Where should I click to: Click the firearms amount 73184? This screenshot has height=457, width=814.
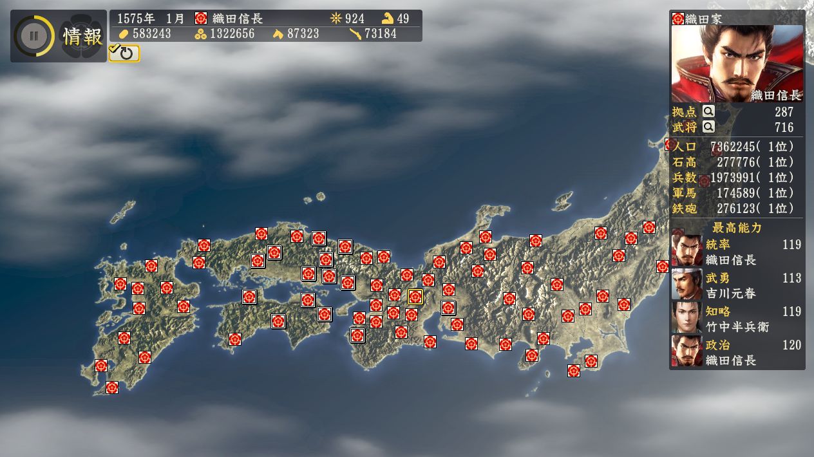[381, 33]
